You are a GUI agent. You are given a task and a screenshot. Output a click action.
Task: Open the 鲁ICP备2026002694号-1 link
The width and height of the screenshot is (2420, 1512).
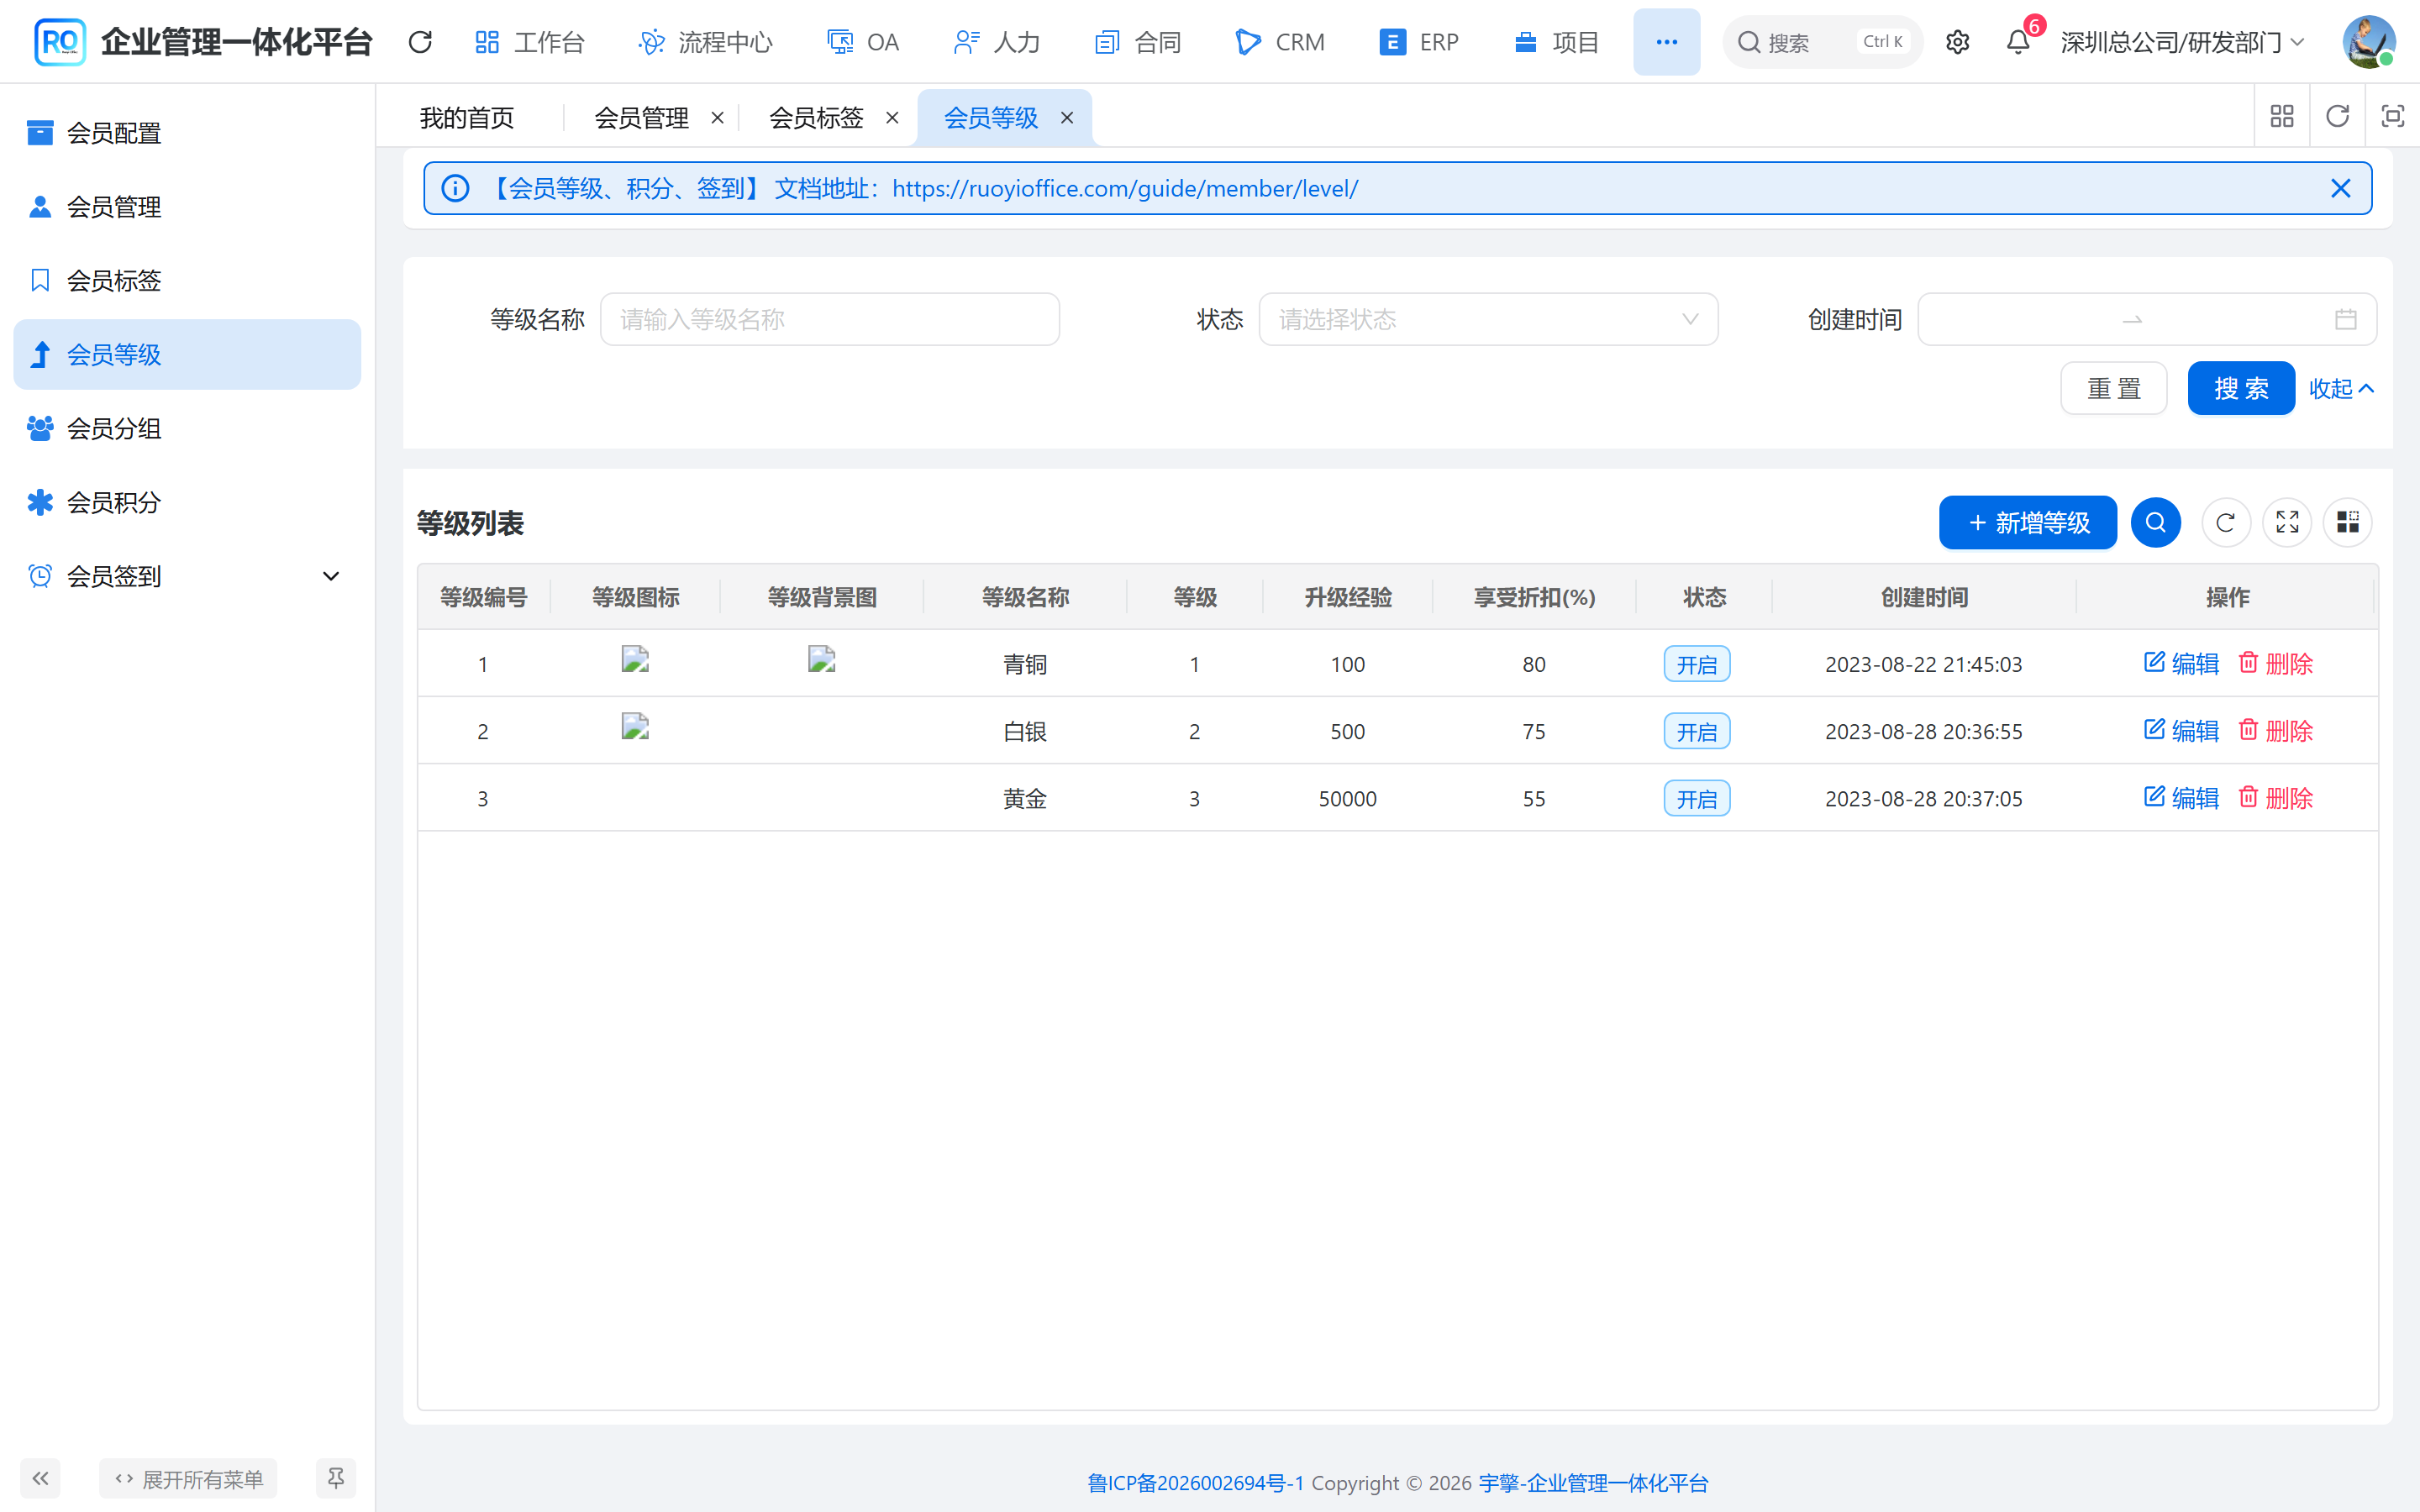1196,1483
